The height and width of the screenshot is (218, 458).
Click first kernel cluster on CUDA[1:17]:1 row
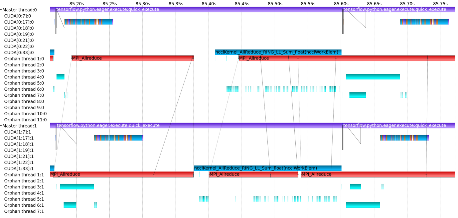[x=118, y=138]
